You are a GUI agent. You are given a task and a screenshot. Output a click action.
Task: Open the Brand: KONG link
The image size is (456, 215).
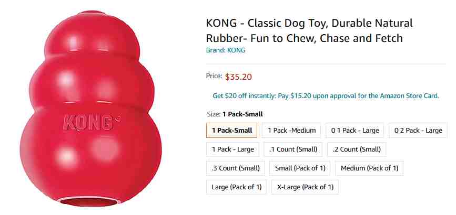point(226,50)
